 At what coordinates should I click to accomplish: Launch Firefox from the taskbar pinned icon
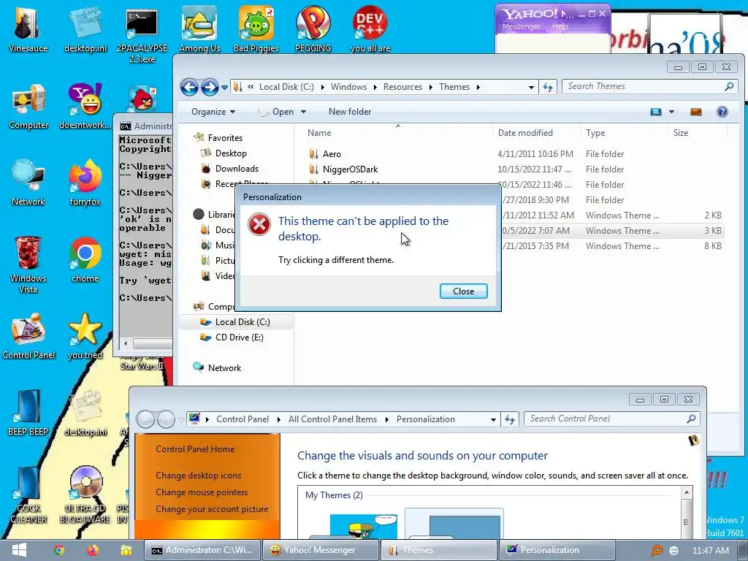point(93,550)
